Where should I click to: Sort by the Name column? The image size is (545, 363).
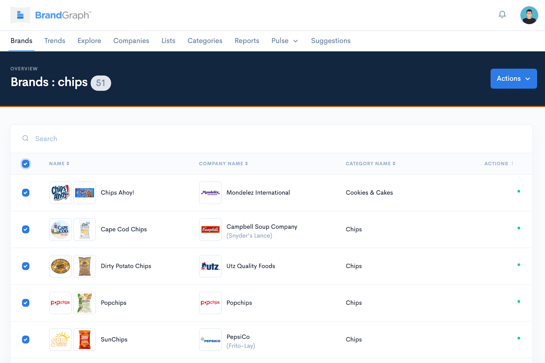[59, 164]
